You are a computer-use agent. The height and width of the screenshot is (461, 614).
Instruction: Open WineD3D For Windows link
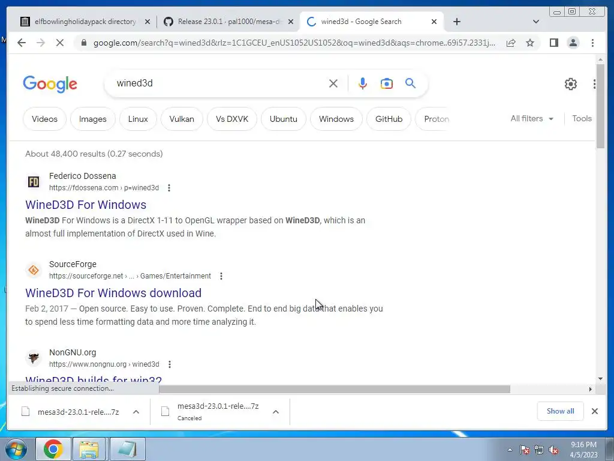(86, 205)
